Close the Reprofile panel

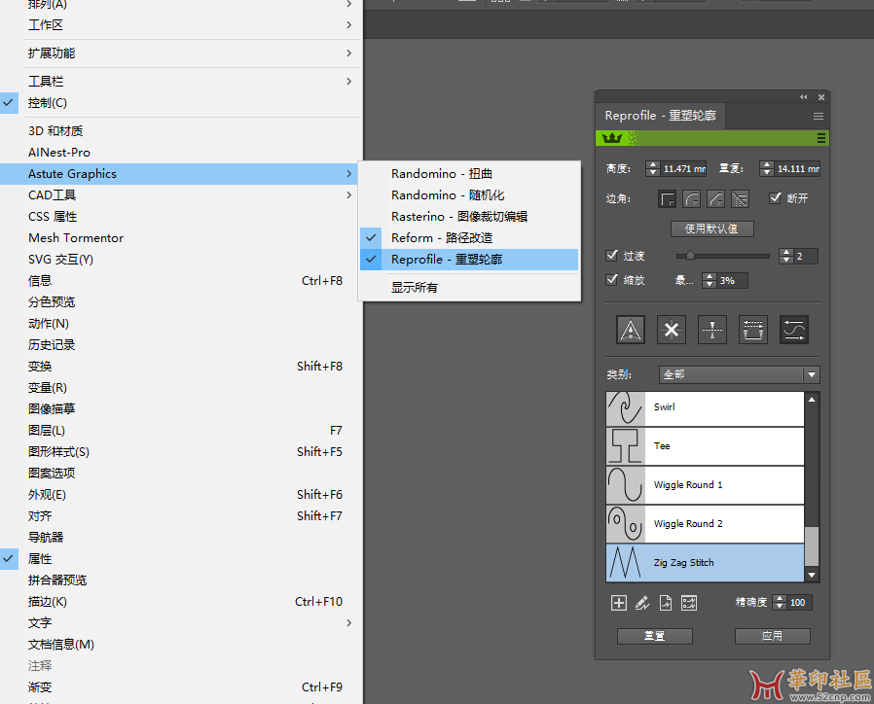(x=821, y=97)
